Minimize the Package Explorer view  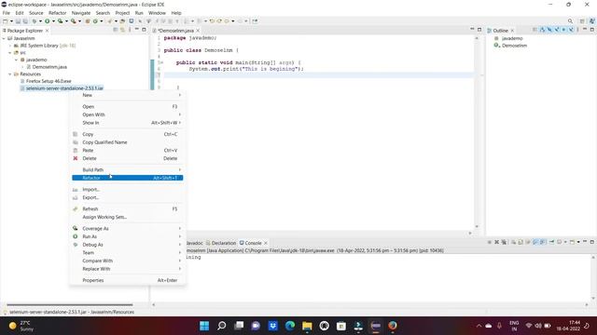tap(137, 30)
